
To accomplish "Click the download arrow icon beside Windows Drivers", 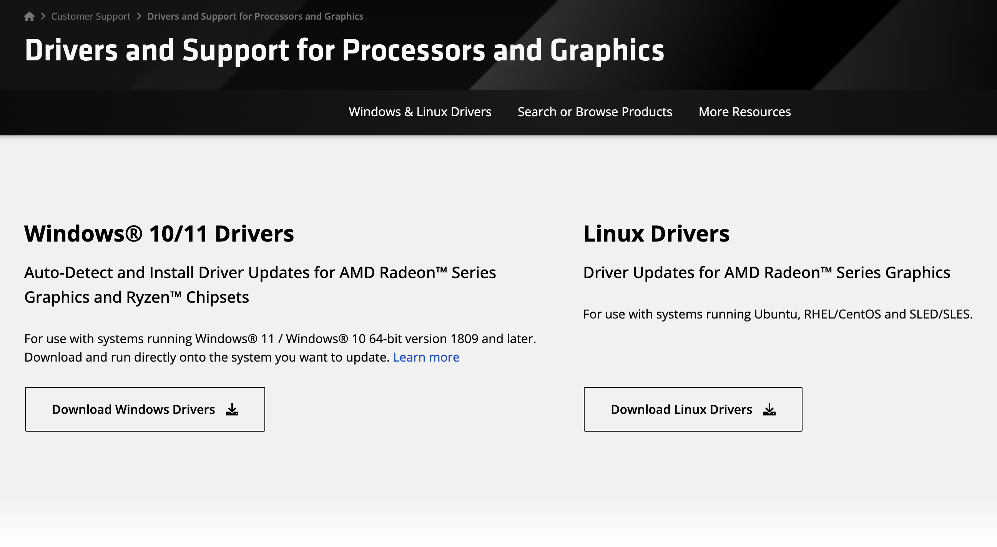I will (x=232, y=409).
